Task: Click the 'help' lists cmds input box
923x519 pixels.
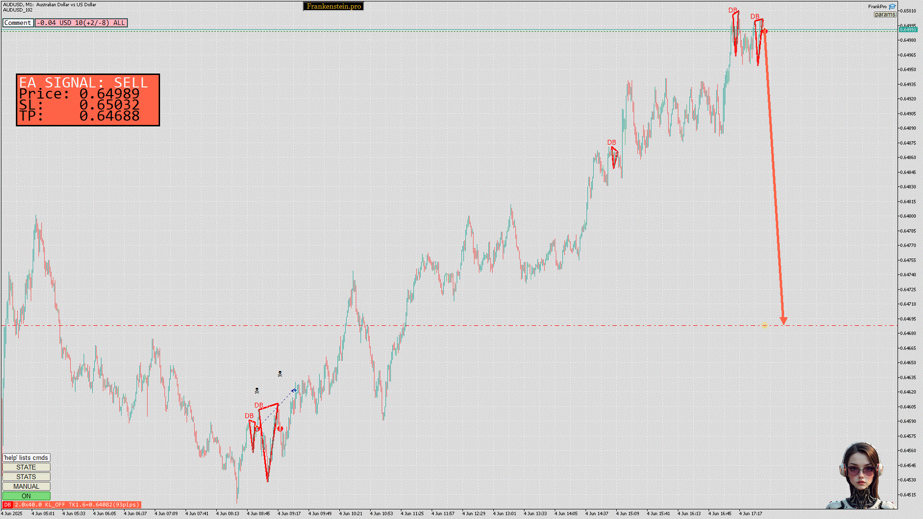Action: [x=26, y=457]
